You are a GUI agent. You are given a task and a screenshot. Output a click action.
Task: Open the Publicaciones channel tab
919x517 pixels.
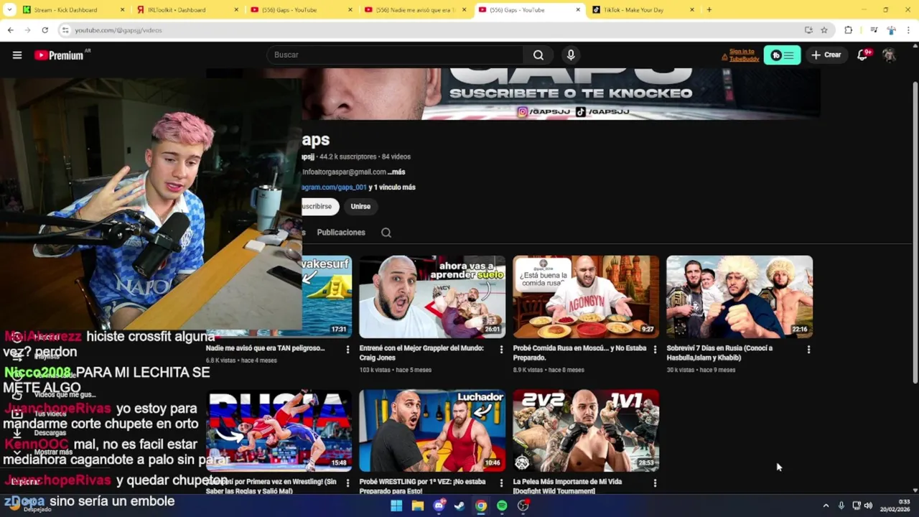[x=341, y=233]
